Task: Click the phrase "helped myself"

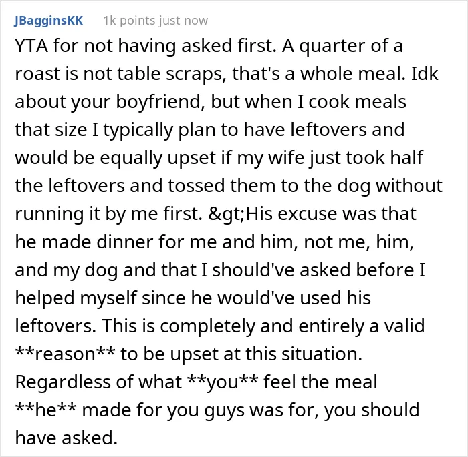Action: click(x=76, y=298)
